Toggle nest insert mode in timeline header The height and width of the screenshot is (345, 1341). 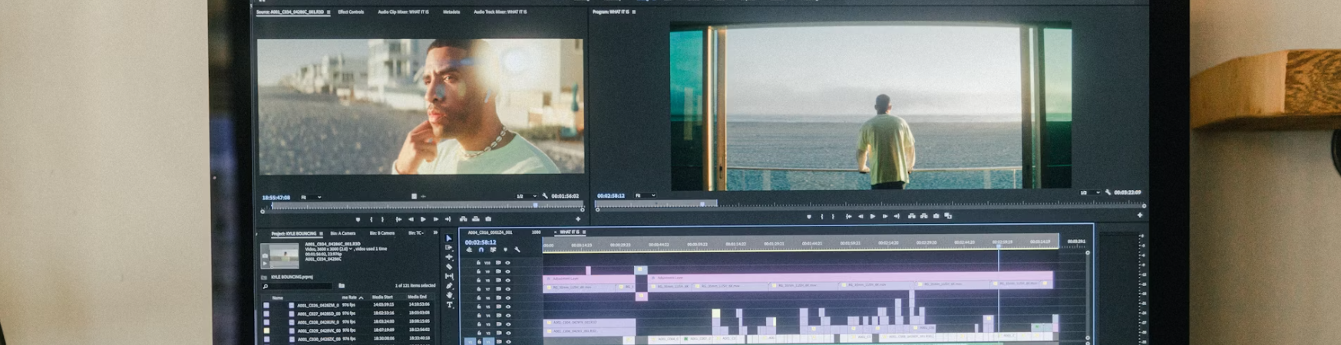click(x=469, y=250)
